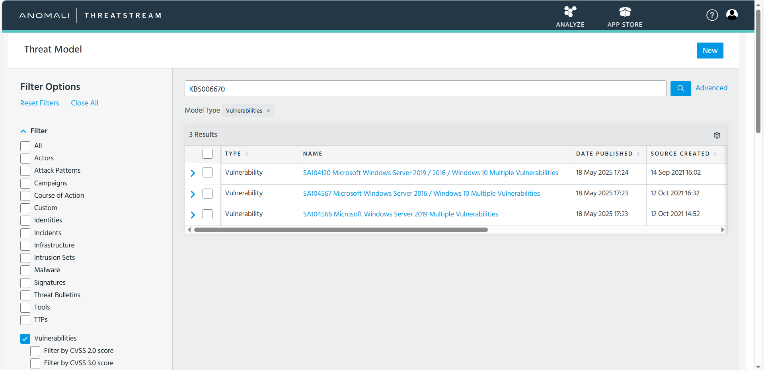The width and height of the screenshot is (764, 370).
Task: Expand the SA104567 row details
Action: [x=193, y=194]
